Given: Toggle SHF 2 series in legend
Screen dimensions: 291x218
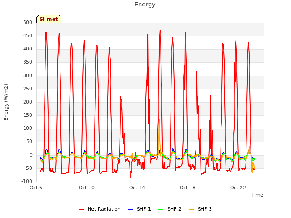Looking at the screenshot, I should pyautogui.click(x=170, y=209).
